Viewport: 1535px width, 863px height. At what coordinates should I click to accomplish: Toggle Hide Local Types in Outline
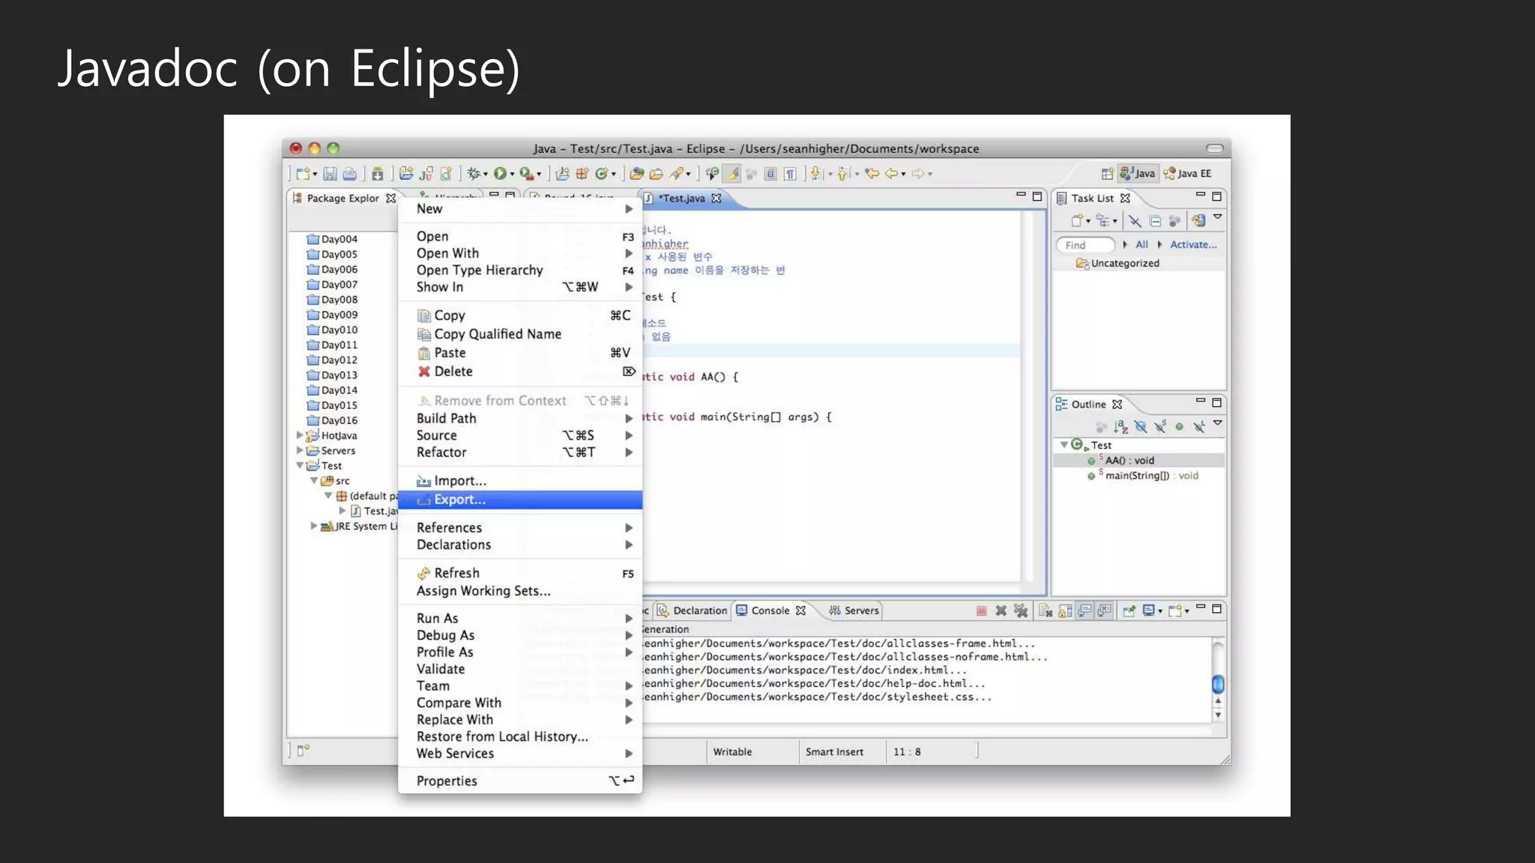1199,427
